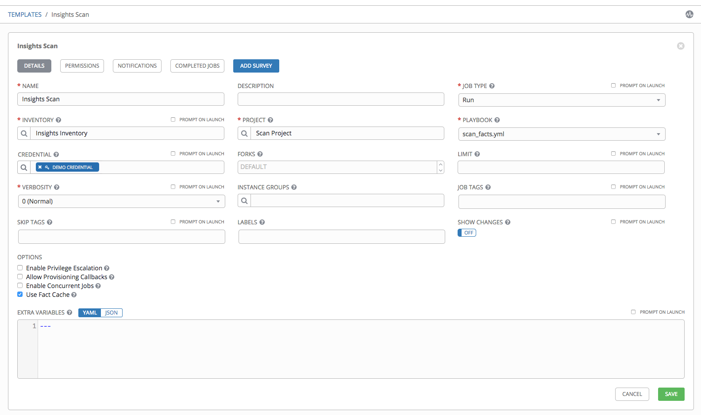701x415 pixels.
Task: Focus the Job Tags field
Action: click(562, 202)
